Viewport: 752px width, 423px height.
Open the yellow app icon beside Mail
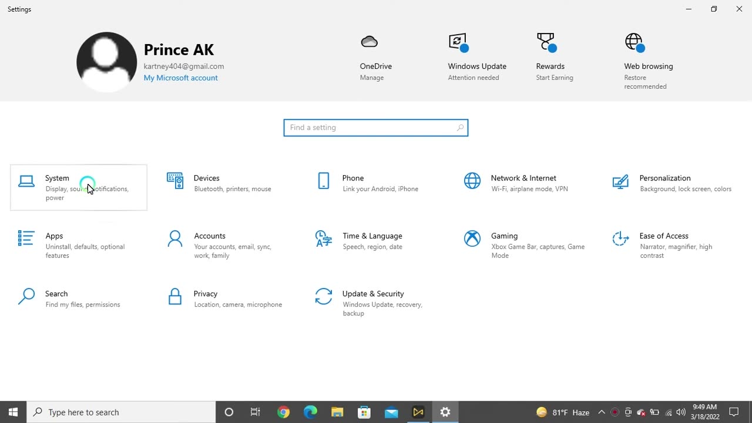click(418, 412)
